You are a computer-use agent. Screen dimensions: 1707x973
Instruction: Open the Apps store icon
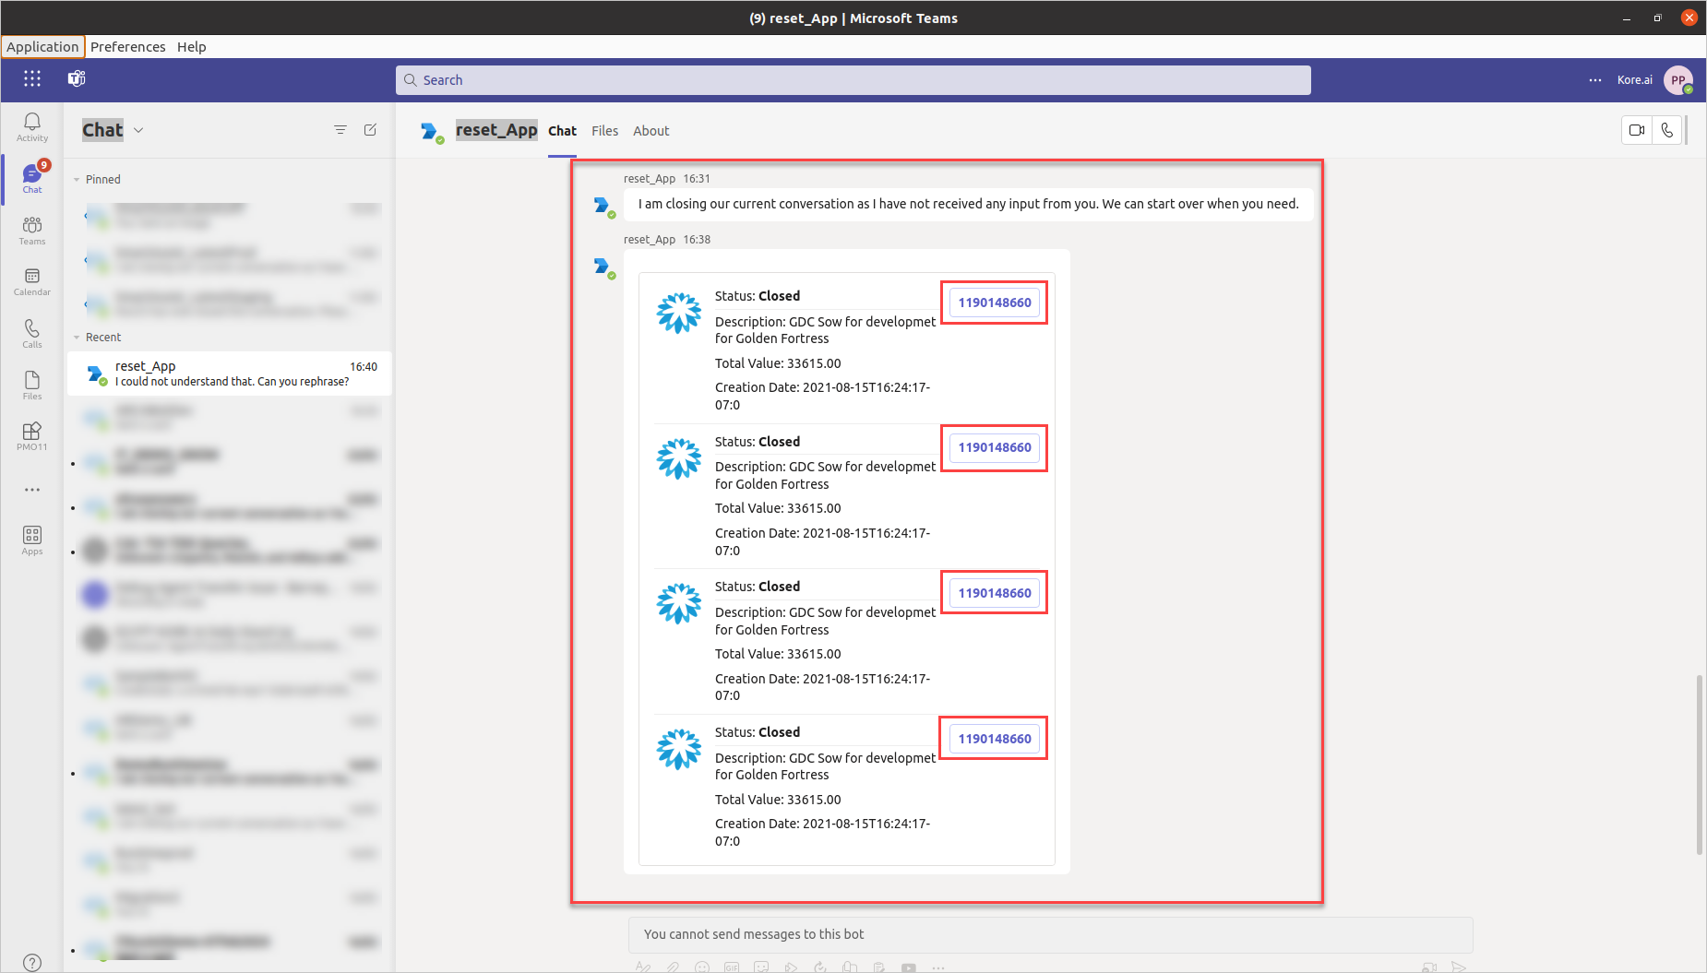32,540
